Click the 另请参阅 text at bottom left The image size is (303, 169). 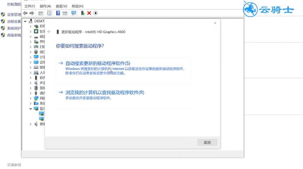[x=14, y=165]
